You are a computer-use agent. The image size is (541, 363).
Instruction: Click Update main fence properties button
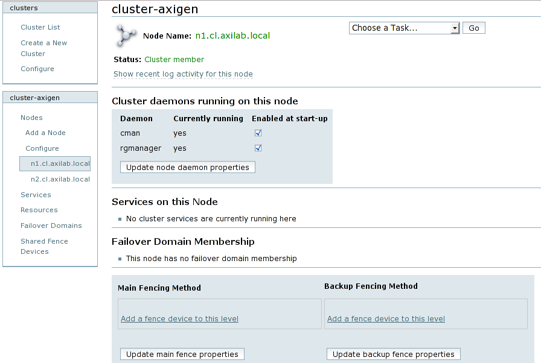point(182,354)
